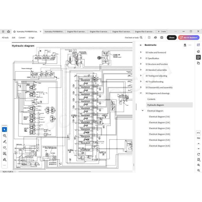Open the top icon in right rail

199,45
